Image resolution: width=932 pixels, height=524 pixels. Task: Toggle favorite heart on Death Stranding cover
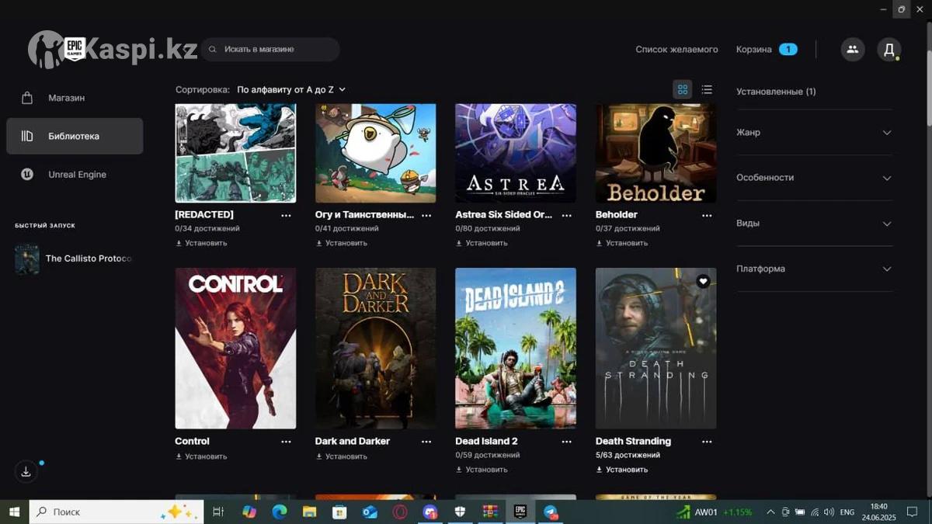tap(703, 281)
